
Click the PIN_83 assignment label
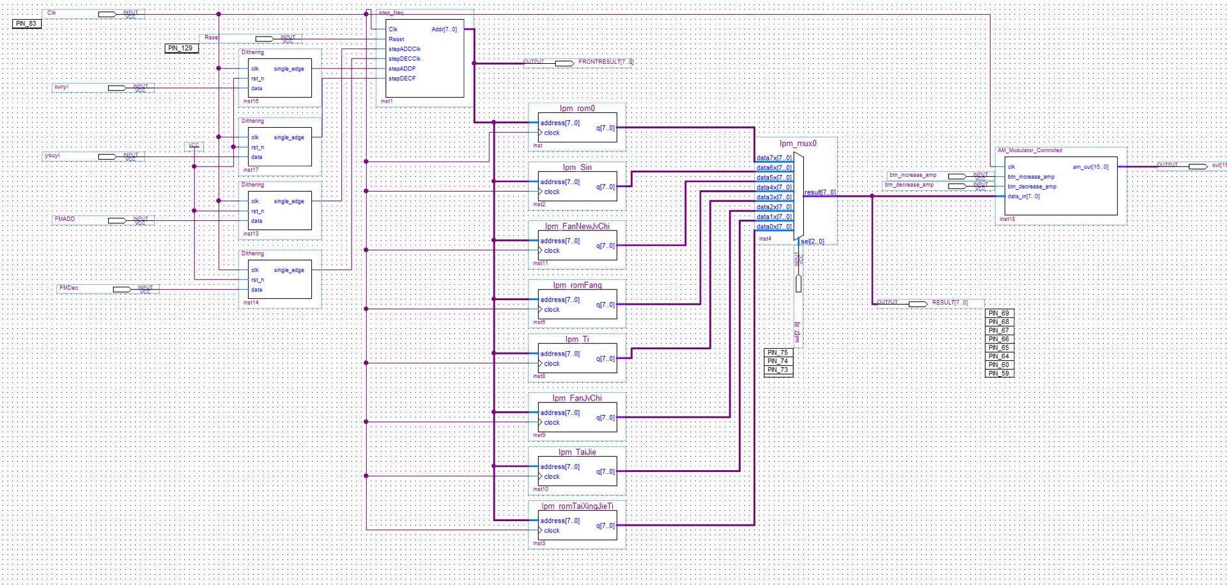point(27,24)
